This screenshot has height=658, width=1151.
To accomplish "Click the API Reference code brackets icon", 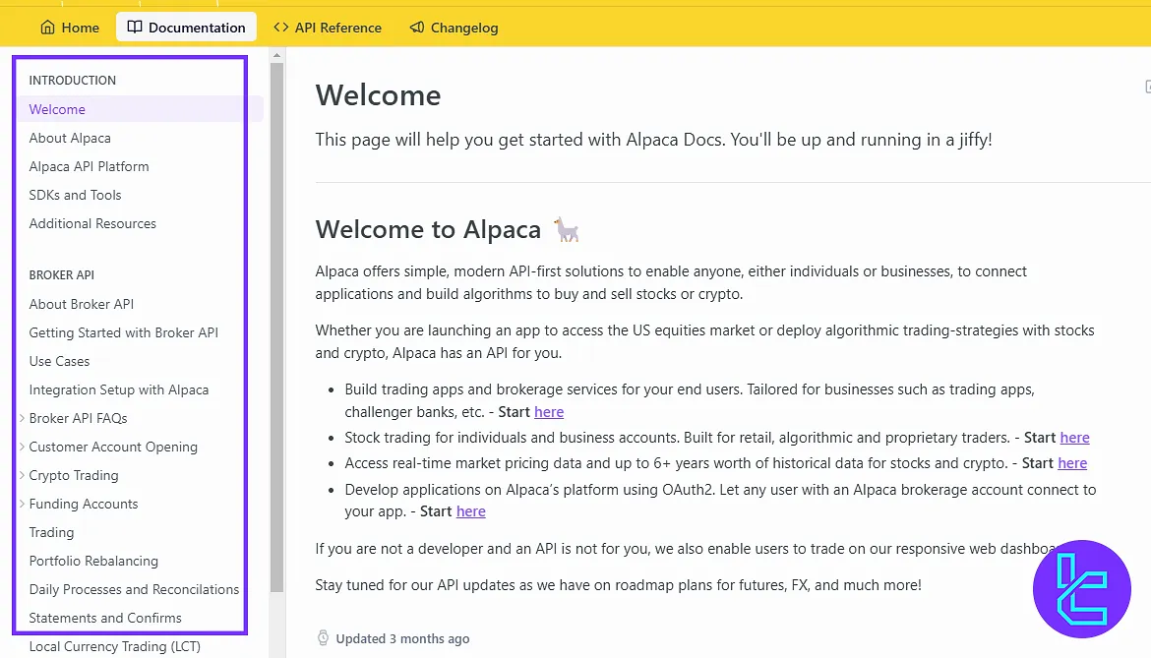I will (281, 28).
